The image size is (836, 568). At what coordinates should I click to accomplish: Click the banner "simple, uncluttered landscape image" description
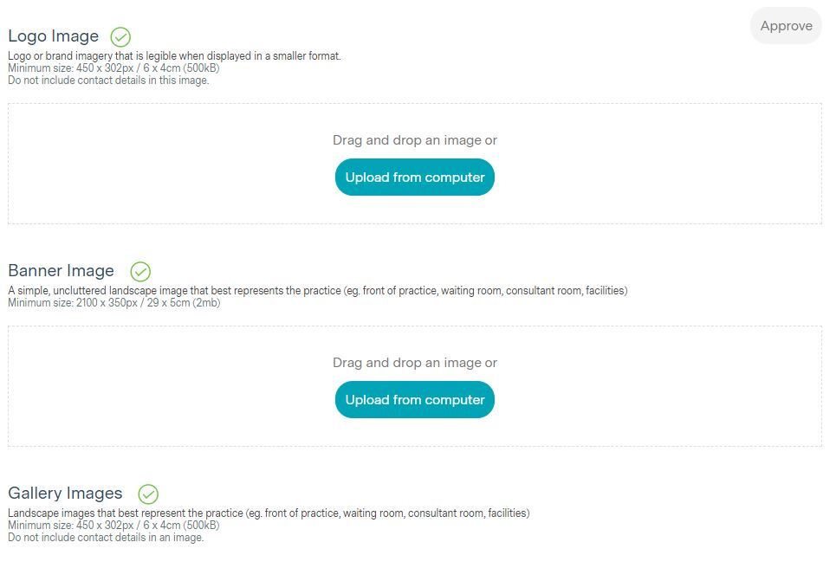pos(317,291)
